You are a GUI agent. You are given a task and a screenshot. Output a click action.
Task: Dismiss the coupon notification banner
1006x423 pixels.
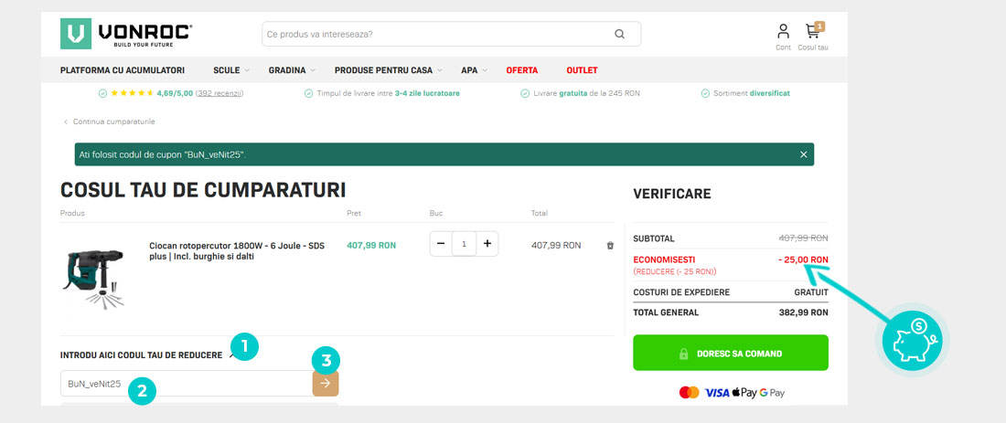click(x=803, y=154)
